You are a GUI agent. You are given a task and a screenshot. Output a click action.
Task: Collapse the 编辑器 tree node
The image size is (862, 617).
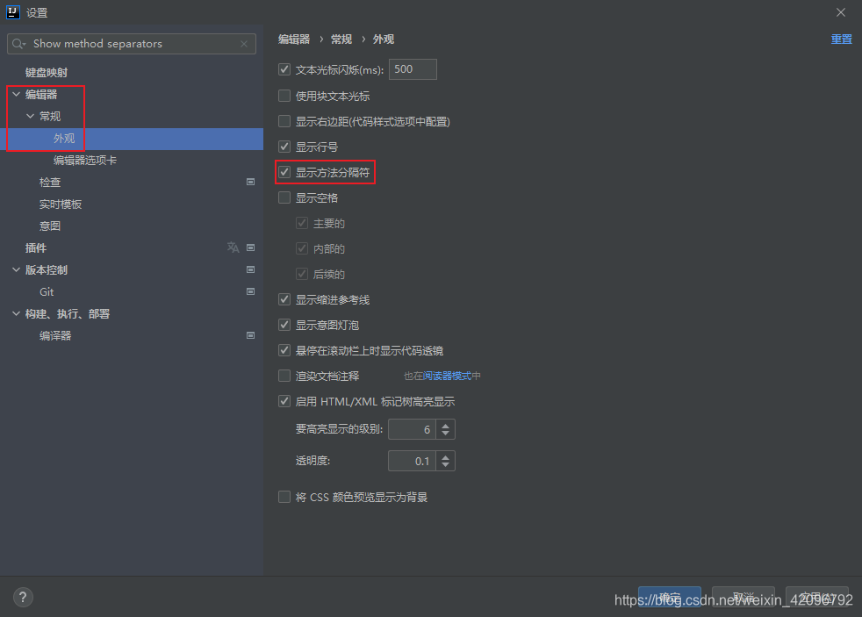(16, 94)
